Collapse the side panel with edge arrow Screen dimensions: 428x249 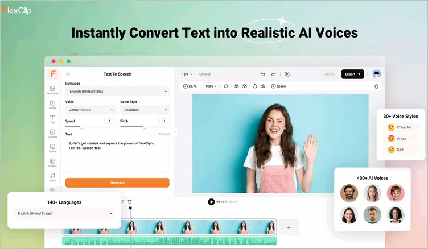pos(175,132)
